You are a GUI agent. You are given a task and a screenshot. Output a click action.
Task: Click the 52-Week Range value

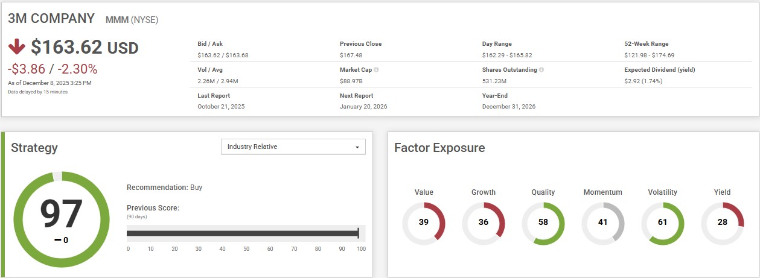pyautogui.click(x=649, y=55)
